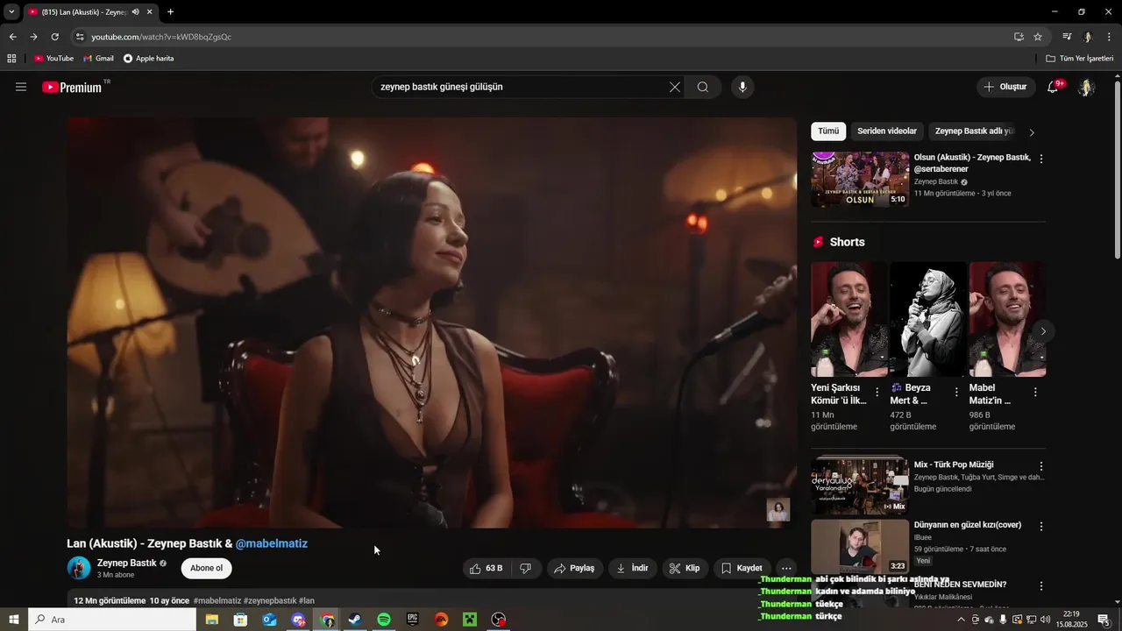
Task: Start voice search with microphone icon
Action: [742, 87]
